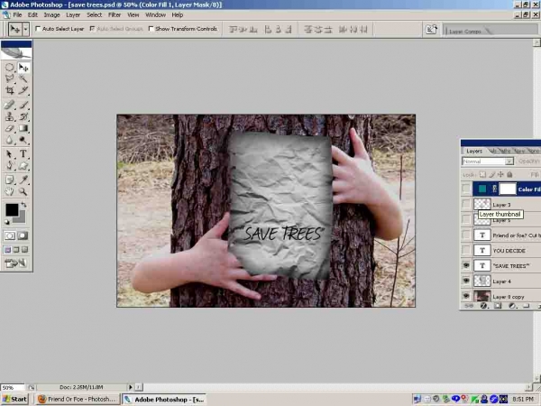Viewport: 541px width, 406px height.
Task: Click the zoom percentage field showing 50%
Action: click(12, 387)
